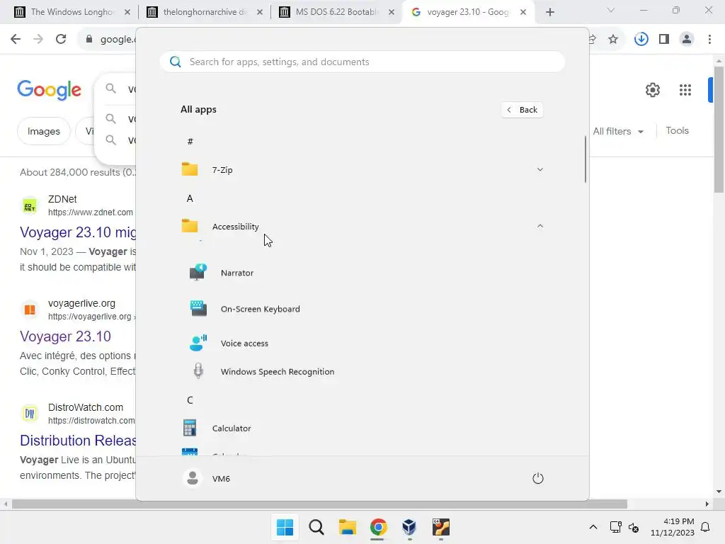Show hidden tray icons chevron
Screen dimensions: 725x544
(593, 527)
